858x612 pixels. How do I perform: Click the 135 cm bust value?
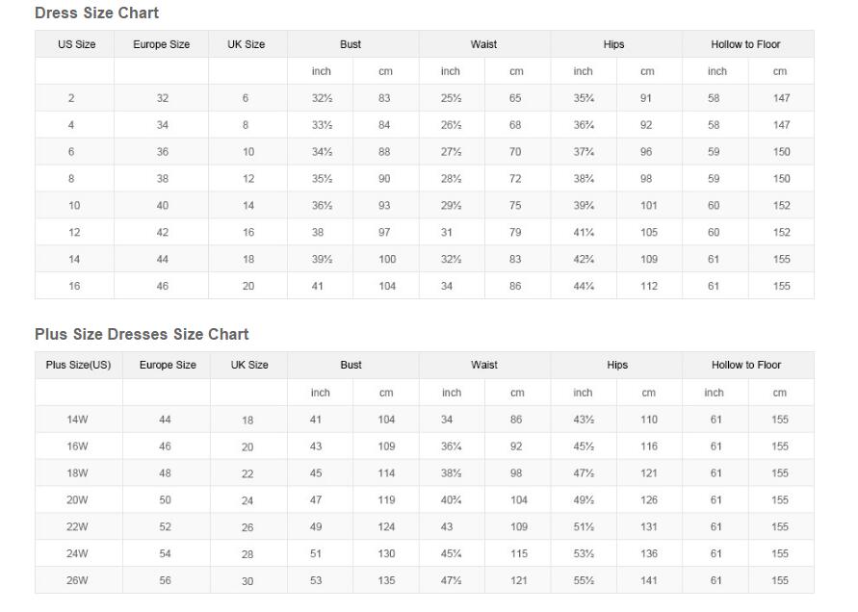(386, 580)
